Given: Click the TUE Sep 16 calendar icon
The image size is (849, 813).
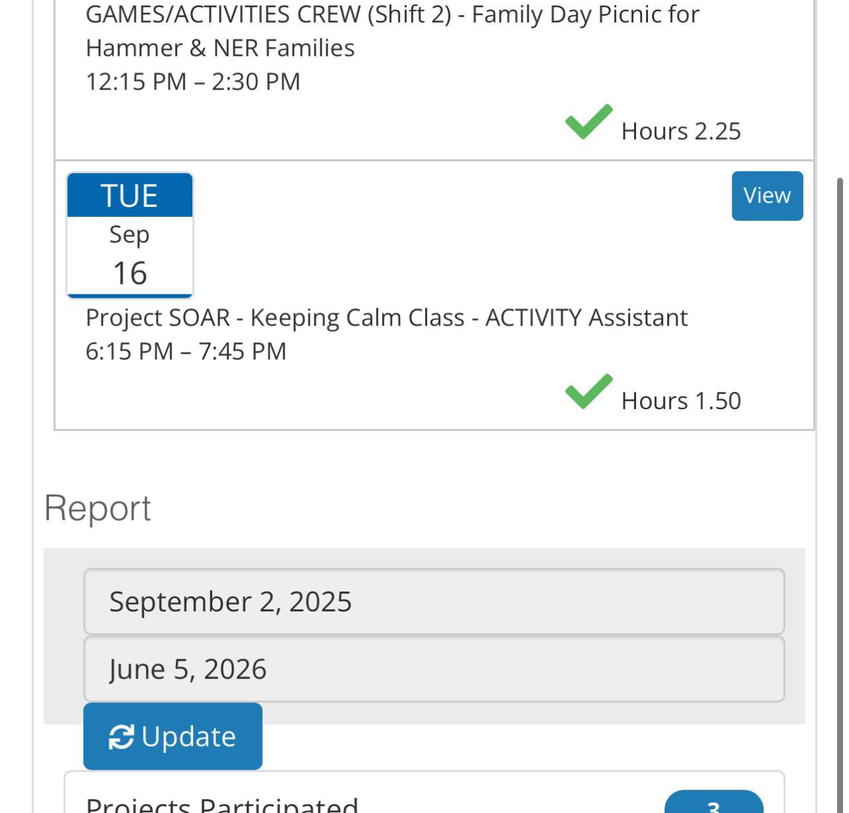Looking at the screenshot, I should point(129,235).
